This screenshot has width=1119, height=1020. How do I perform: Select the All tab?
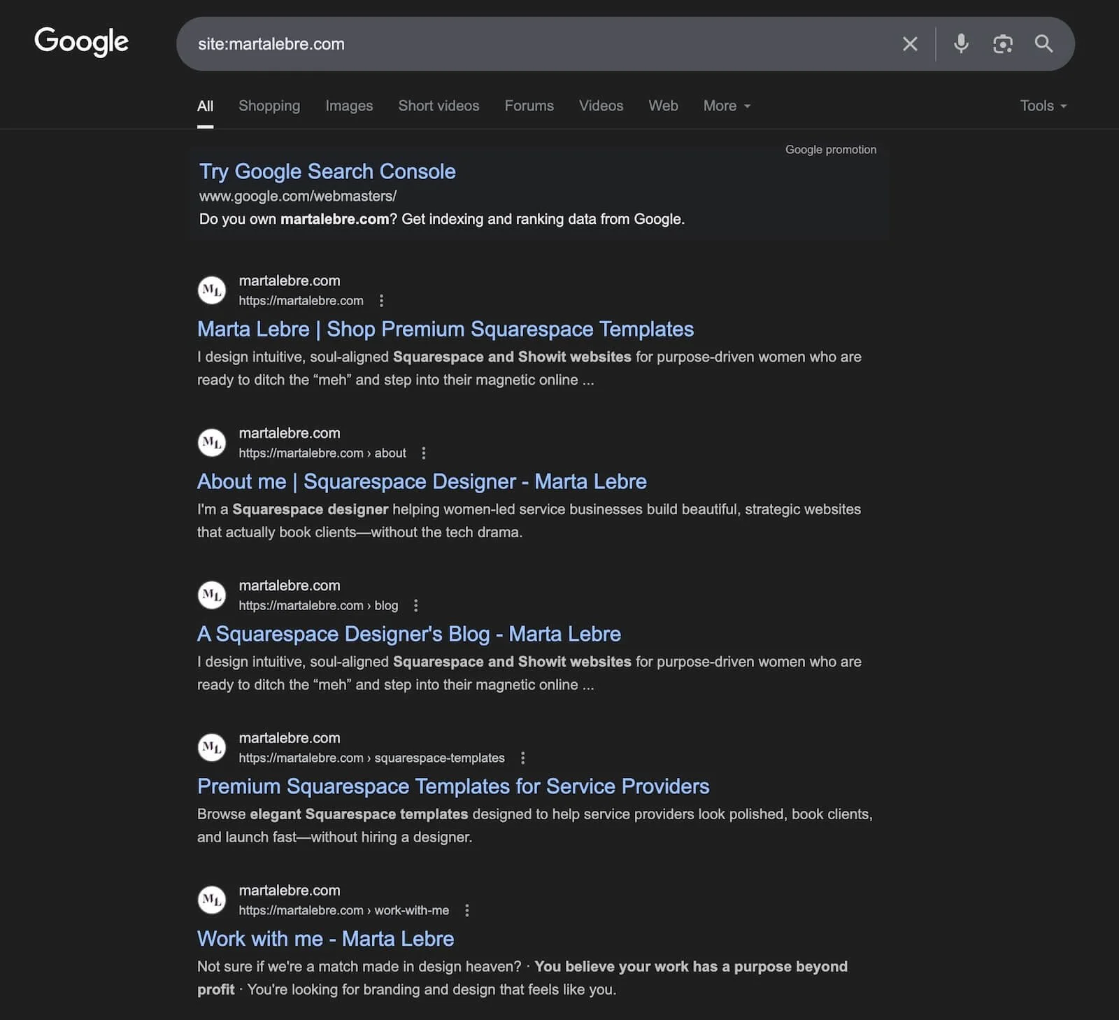[x=205, y=106]
